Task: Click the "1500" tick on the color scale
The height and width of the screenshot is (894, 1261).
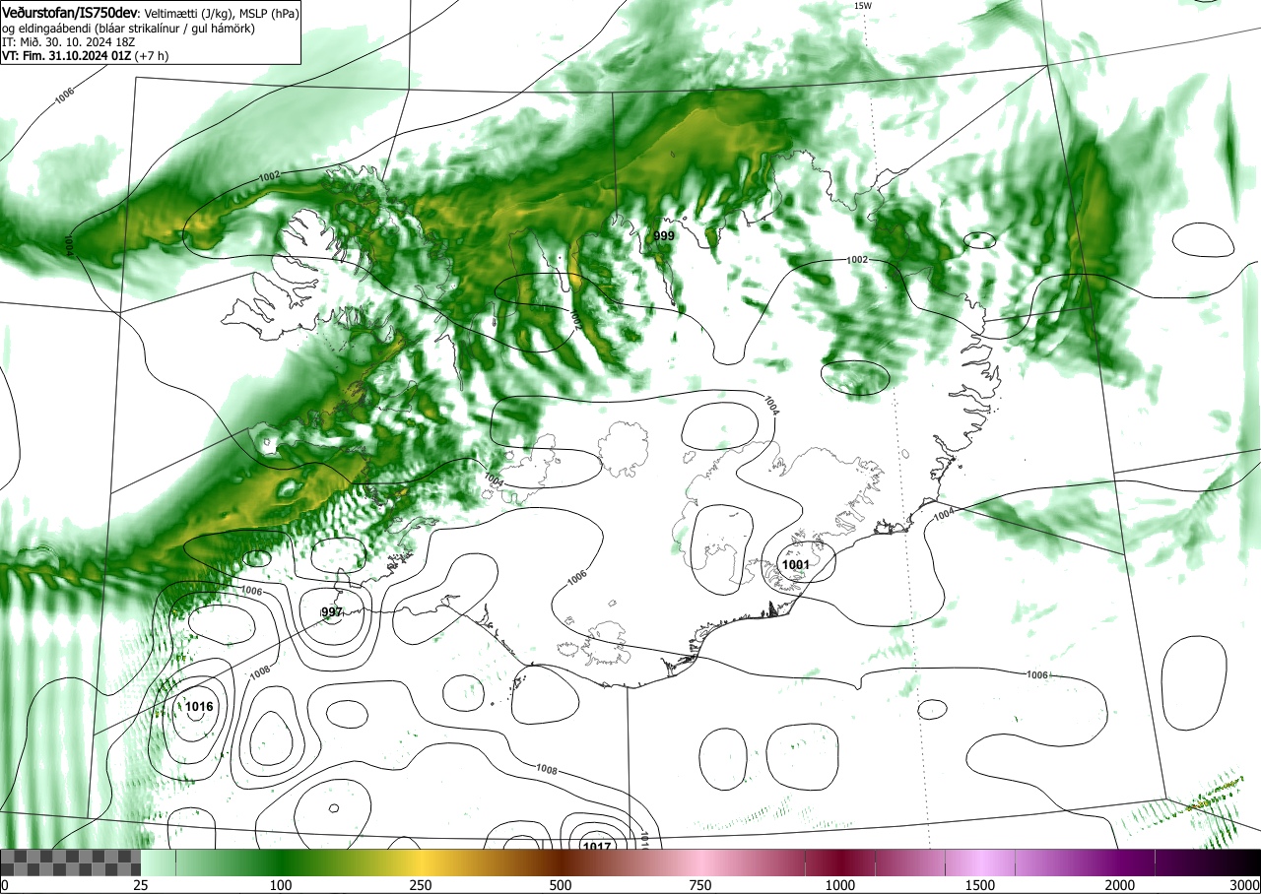Action: (980, 885)
